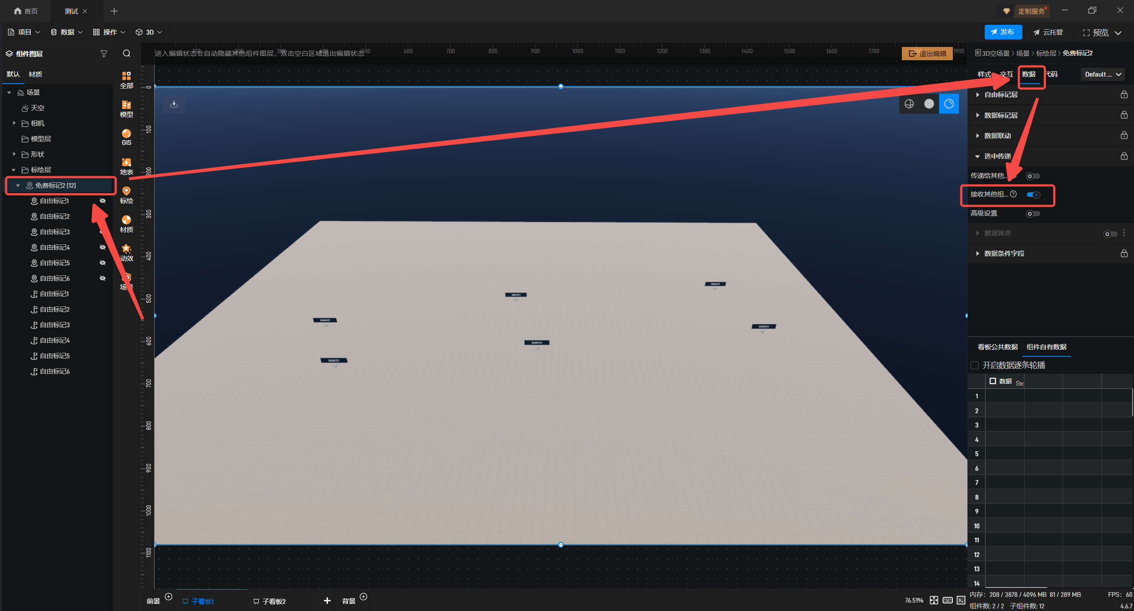Open the 看板公共数据 tab
Image resolution: width=1134 pixels, height=611 pixels.
(x=998, y=347)
